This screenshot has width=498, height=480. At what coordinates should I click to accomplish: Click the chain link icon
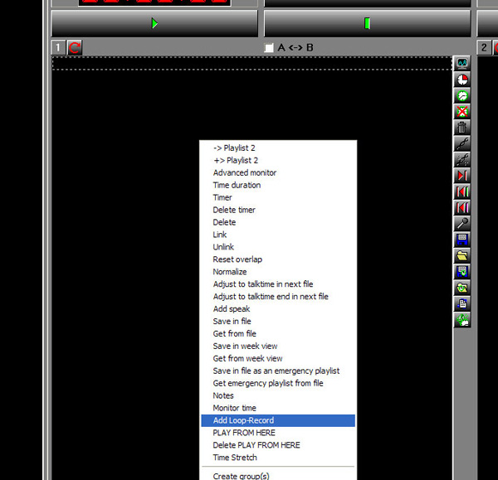click(462, 143)
